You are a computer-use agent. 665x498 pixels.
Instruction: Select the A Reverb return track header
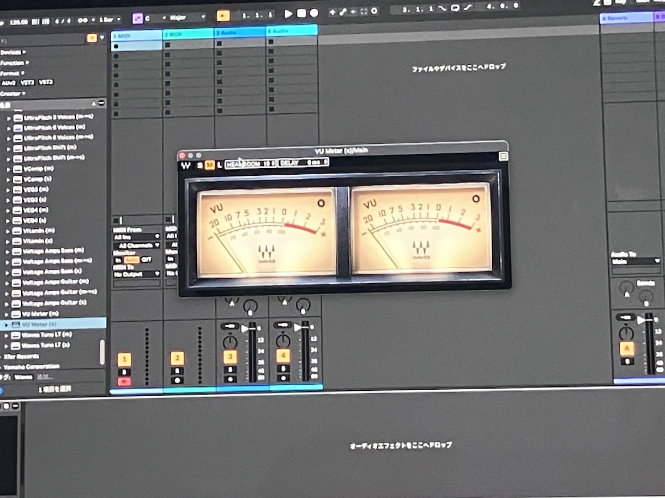point(626,17)
